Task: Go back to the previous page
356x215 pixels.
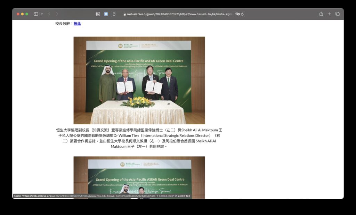Action: [x=49, y=14]
